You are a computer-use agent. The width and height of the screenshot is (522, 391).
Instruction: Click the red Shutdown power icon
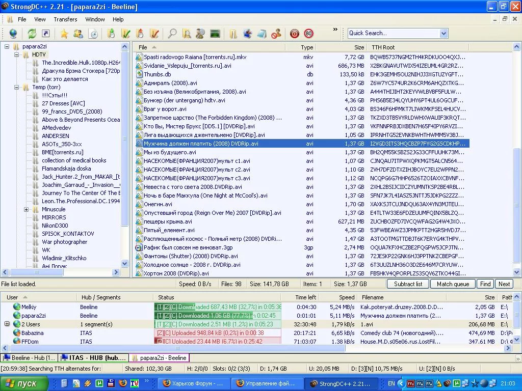pyautogui.click(x=294, y=34)
